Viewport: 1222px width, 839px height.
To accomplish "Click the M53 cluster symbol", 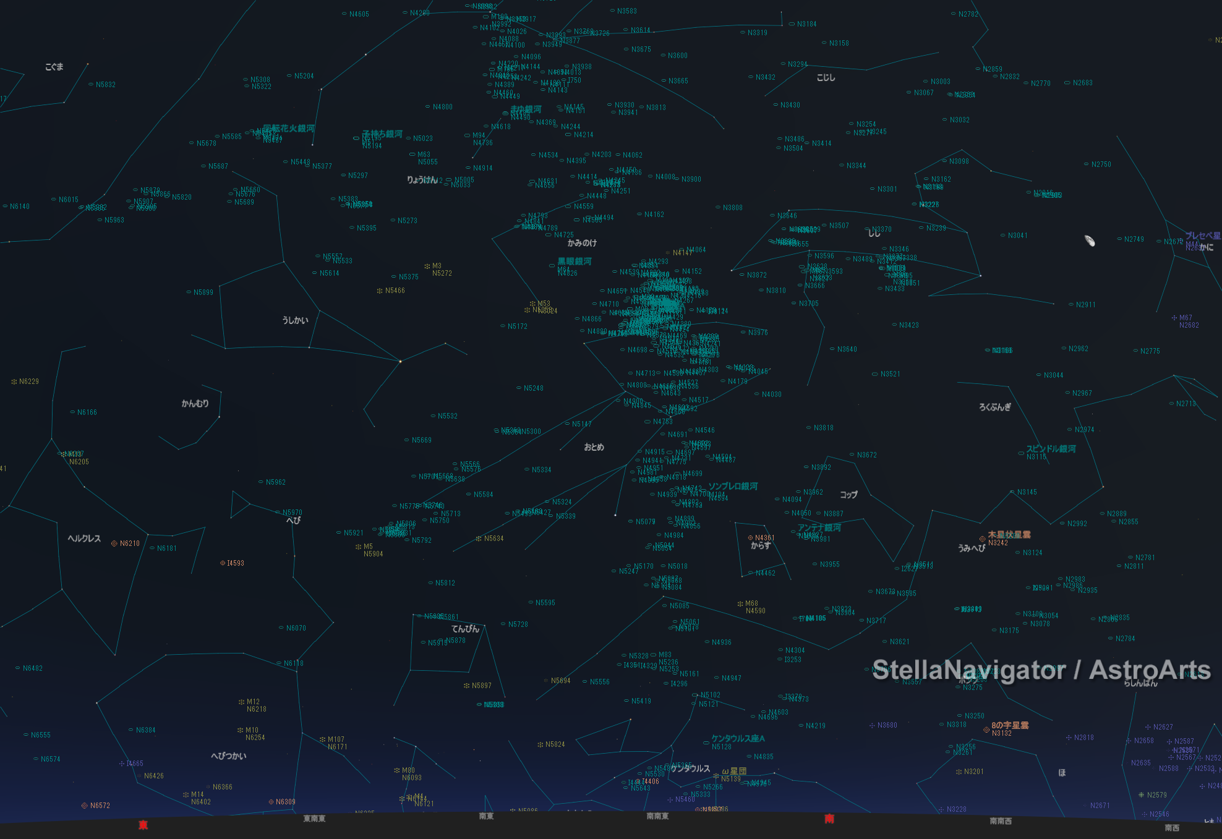I will point(532,304).
